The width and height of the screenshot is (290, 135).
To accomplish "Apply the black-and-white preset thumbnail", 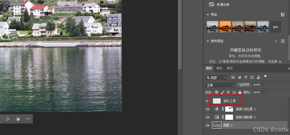I will click(213, 27).
